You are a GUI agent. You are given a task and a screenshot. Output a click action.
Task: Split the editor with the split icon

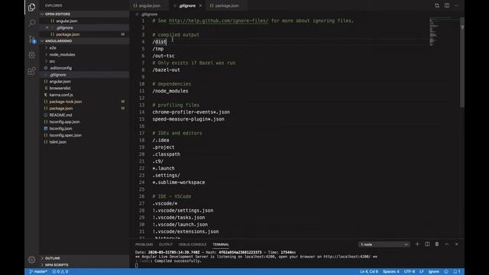[447, 5]
